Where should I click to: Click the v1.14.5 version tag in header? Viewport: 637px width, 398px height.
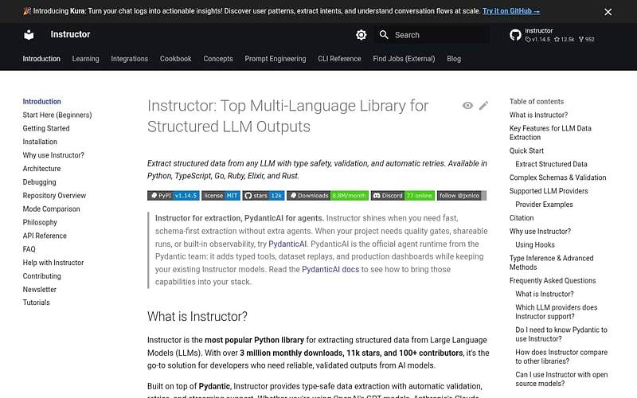coord(537,39)
